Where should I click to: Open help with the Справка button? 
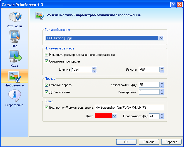pyautogui.click(x=171, y=142)
